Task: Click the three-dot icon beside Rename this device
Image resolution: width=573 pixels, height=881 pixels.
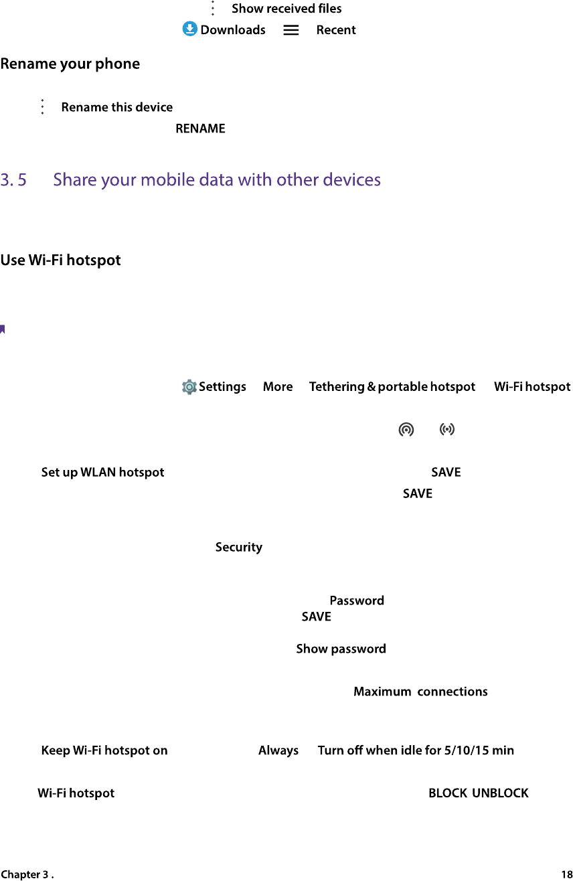Action: point(42,106)
